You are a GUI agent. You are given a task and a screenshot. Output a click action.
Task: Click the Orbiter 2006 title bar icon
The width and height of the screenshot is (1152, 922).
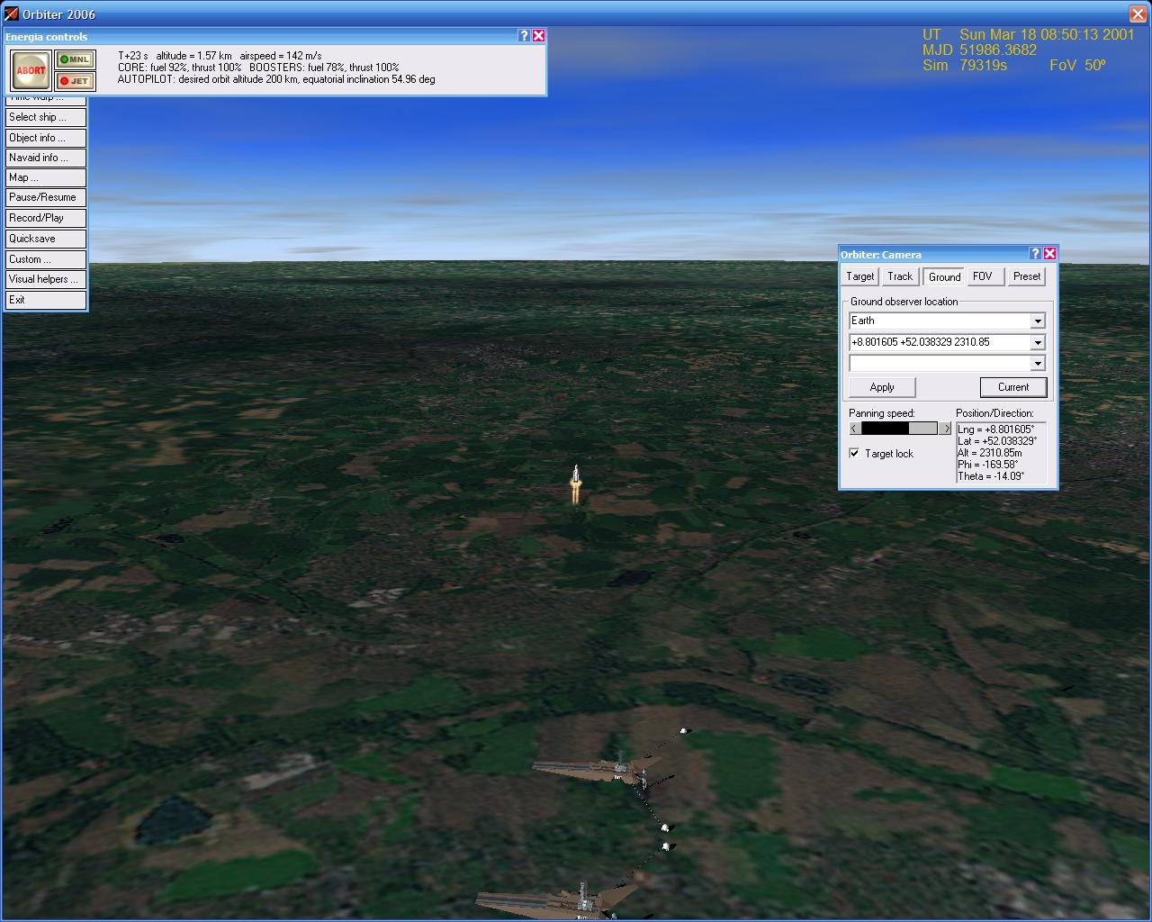click(x=11, y=14)
